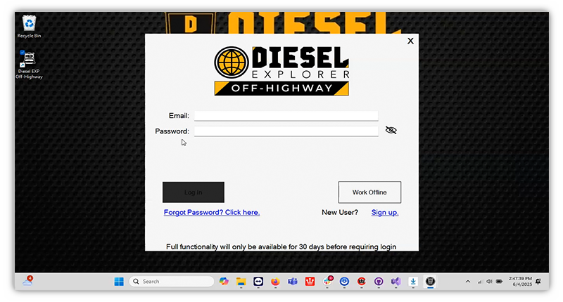563x302 pixels.
Task: Toggle password visibility eye icon
Action: [x=391, y=130]
